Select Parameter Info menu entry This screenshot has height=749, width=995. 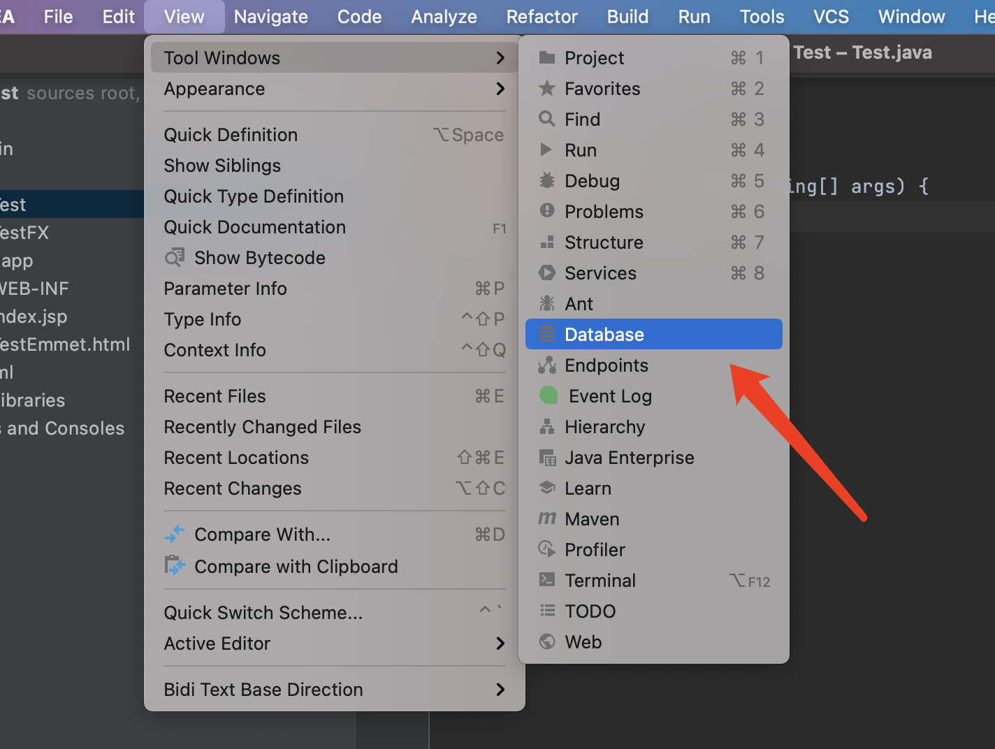(335, 289)
